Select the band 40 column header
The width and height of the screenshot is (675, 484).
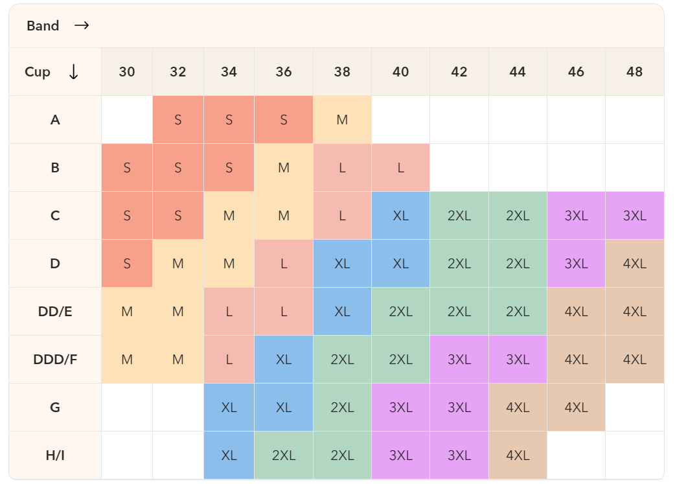tap(400, 72)
